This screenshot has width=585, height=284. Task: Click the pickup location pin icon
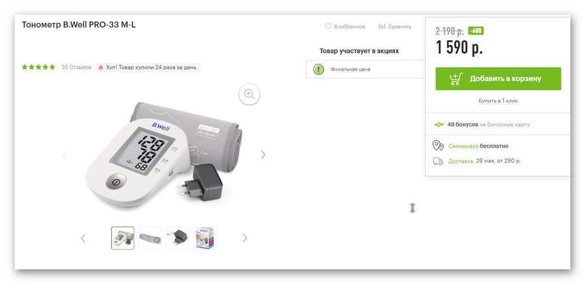click(x=438, y=146)
